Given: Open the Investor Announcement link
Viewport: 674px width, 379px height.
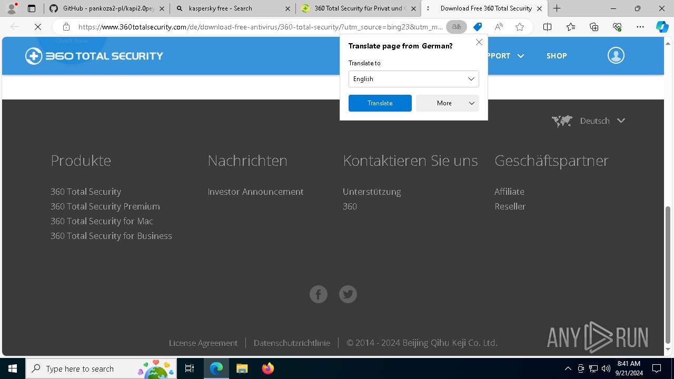Looking at the screenshot, I should 256,192.
